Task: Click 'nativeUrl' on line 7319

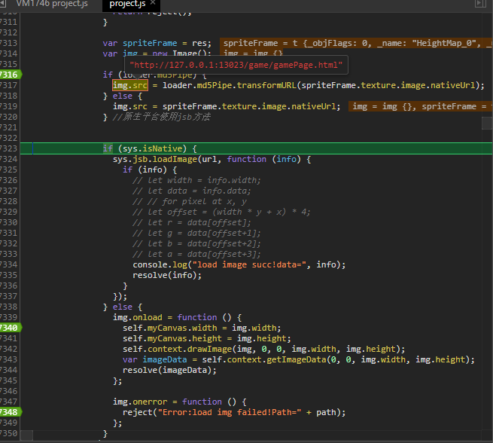Action: 314,106
